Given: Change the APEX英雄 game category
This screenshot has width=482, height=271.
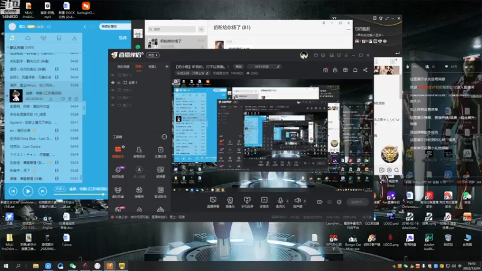Looking at the screenshot, I should point(263,67).
